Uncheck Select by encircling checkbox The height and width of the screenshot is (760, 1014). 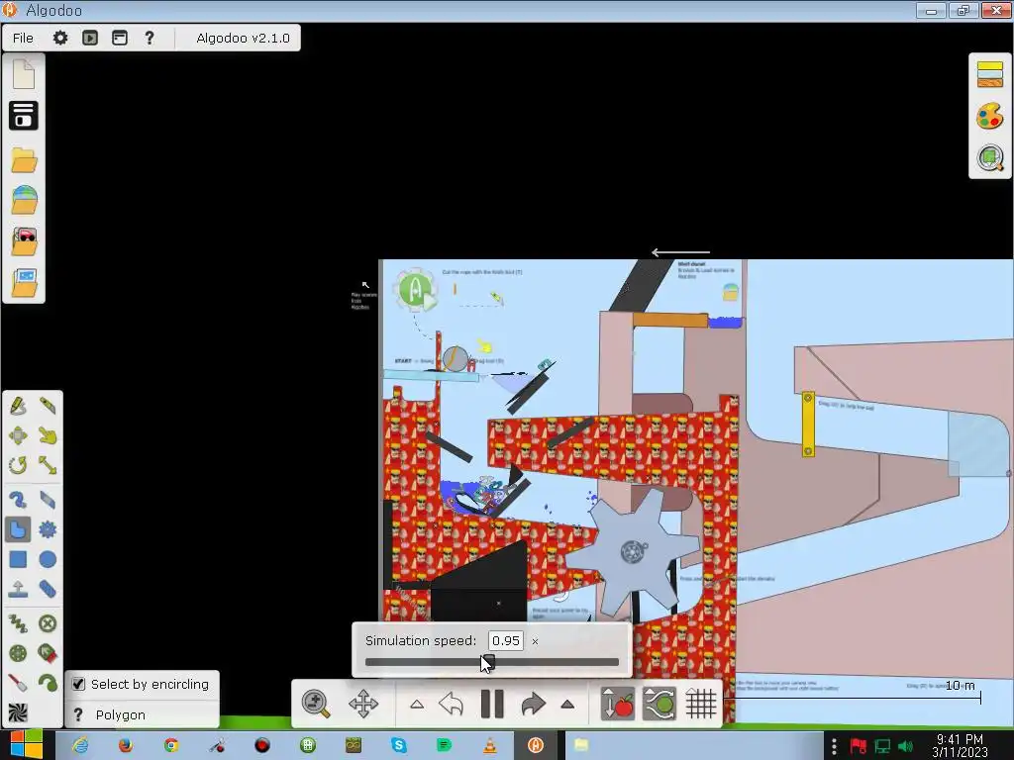tap(78, 684)
